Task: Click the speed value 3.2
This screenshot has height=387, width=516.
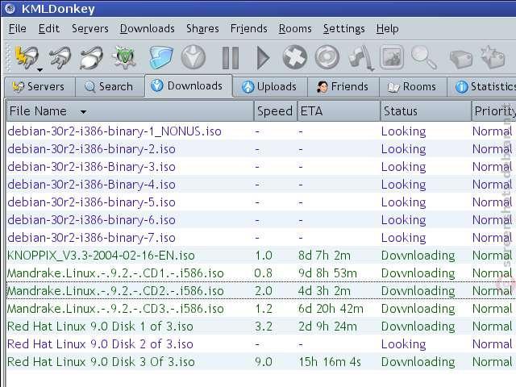Action: pos(264,327)
